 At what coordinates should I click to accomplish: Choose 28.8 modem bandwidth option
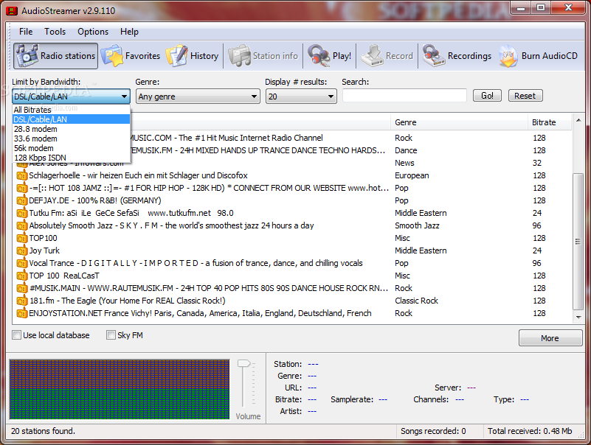(72, 129)
